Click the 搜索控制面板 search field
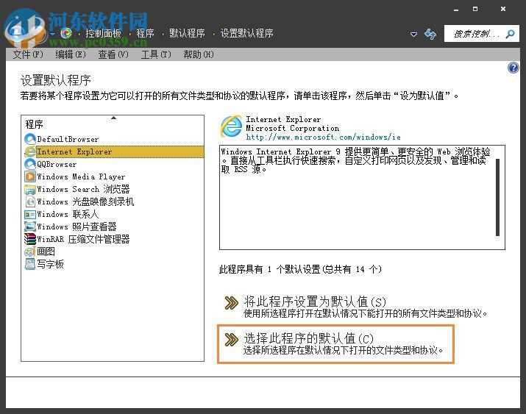The width and height of the screenshot is (526, 414). click(x=475, y=34)
